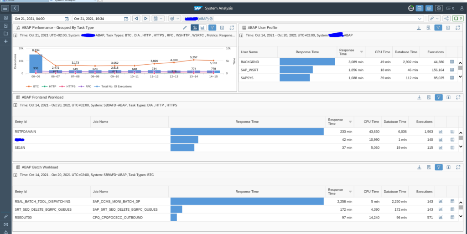
Task: Download ABAP Frontend Workload data
Action: tap(419, 97)
